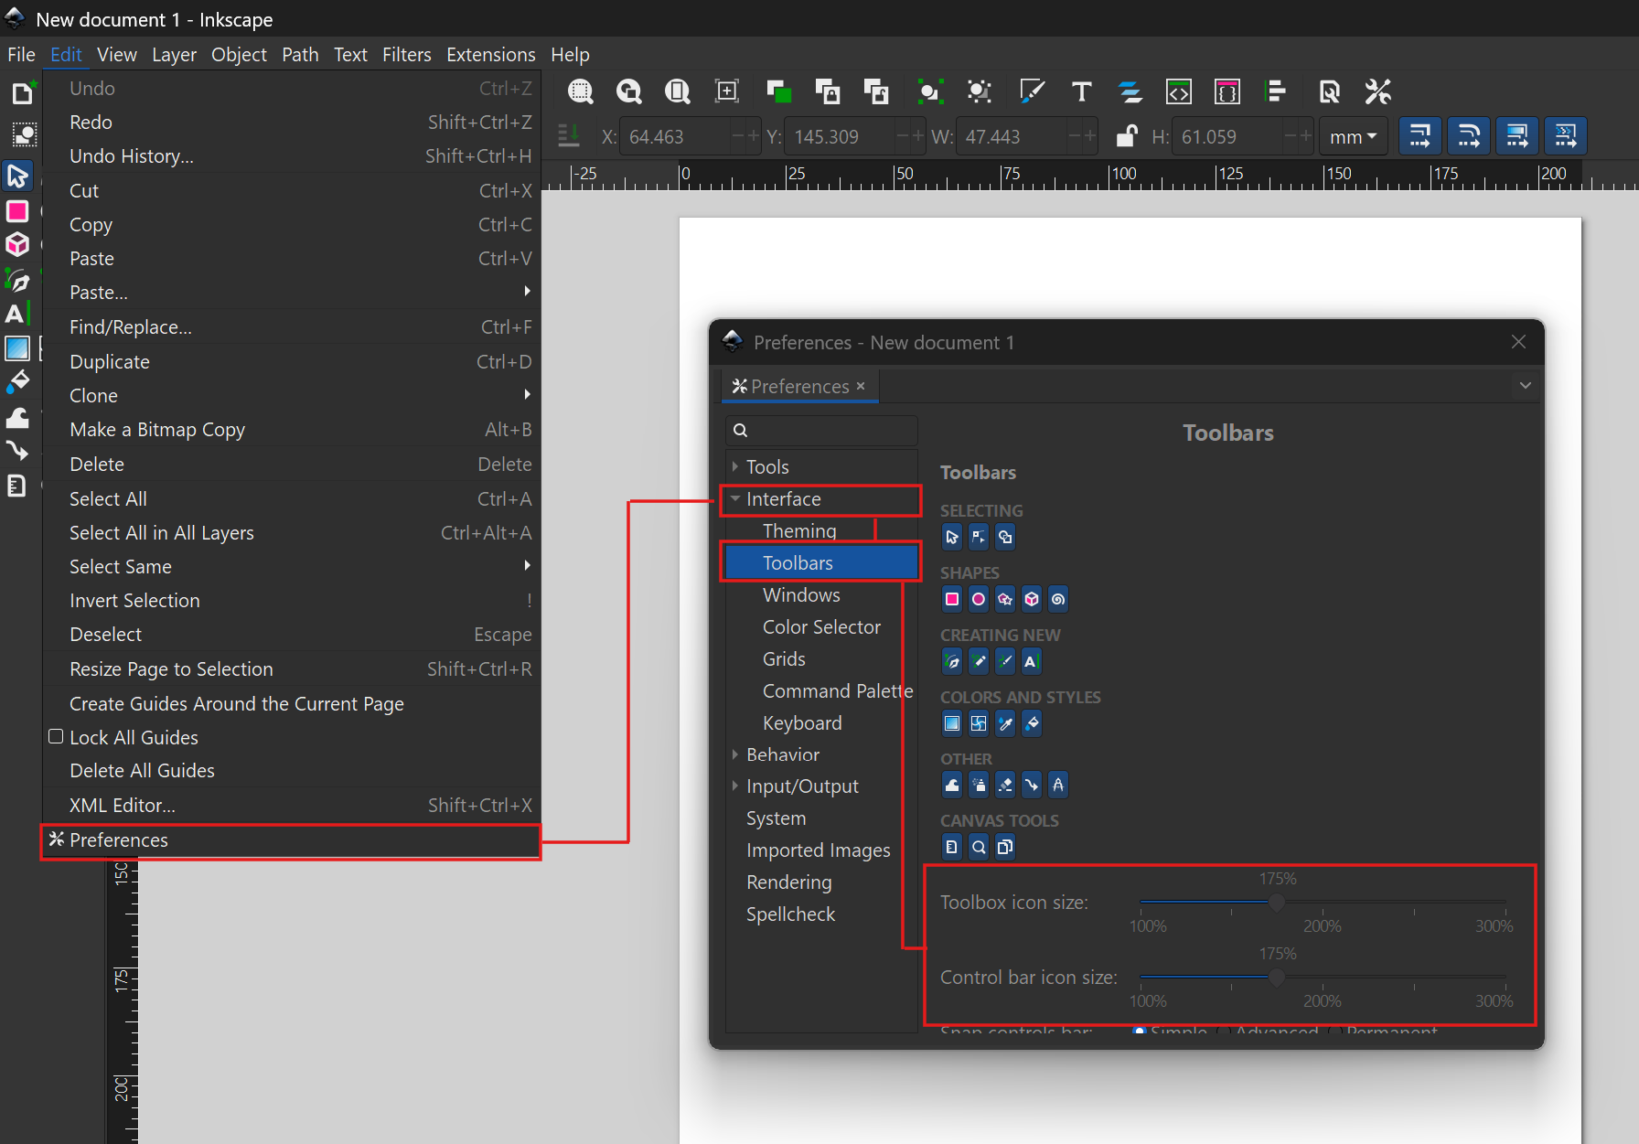Open the Filters menu
This screenshot has width=1639, height=1144.
coord(406,55)
